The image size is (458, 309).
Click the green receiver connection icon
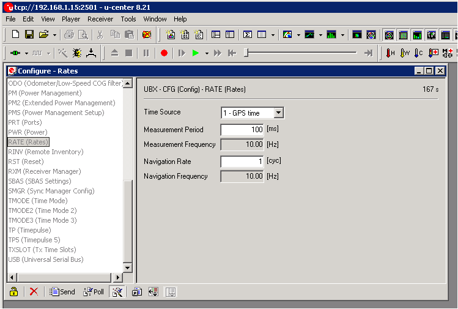pyautogui.click(x=15, y=53)
